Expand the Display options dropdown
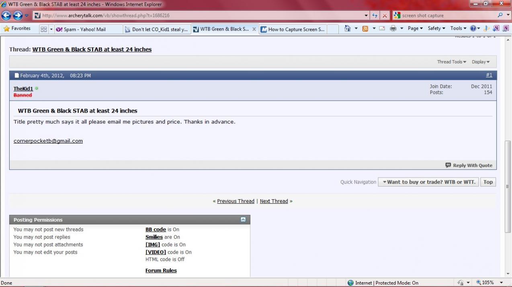This screenshot has width=512, height=287. (481, 62)
